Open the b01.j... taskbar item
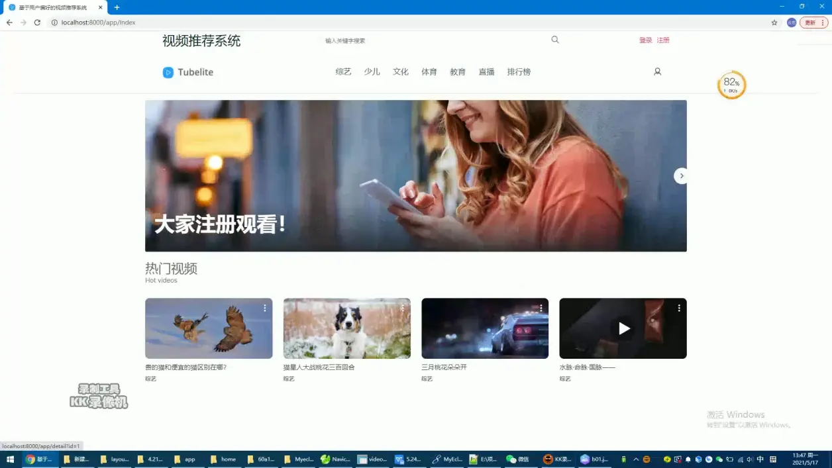Screen dimensions: 832x468 (x=594, y=459)
